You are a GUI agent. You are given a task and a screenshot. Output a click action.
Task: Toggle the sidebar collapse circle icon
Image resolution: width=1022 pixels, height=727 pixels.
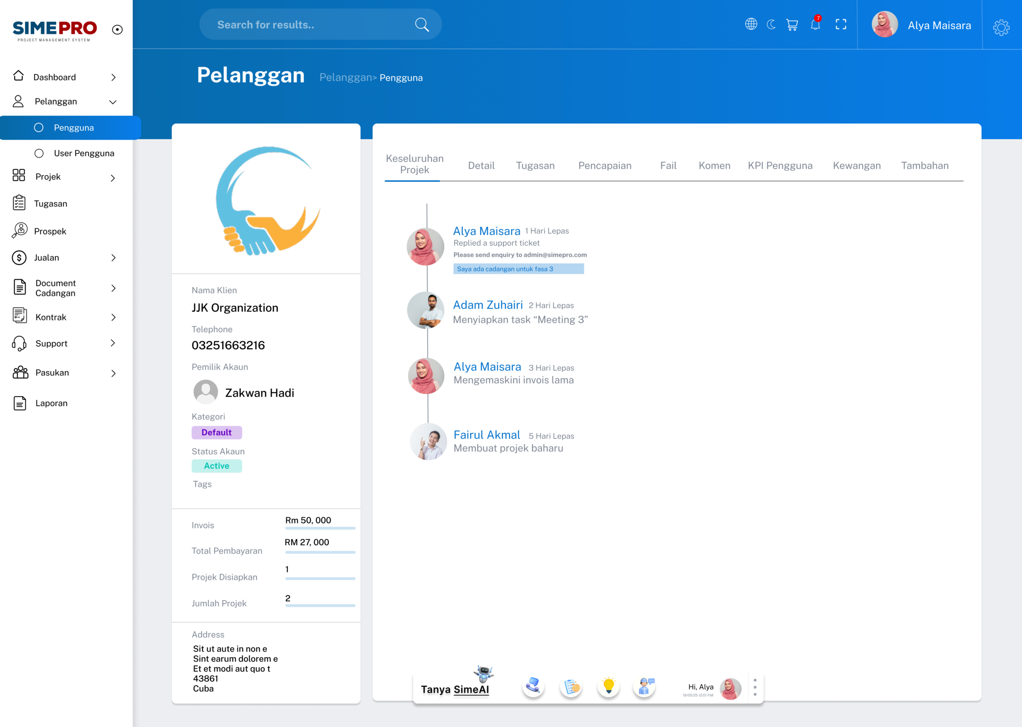[x=117, y=30]
